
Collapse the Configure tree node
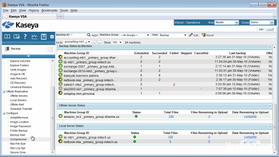coord(4,113)
